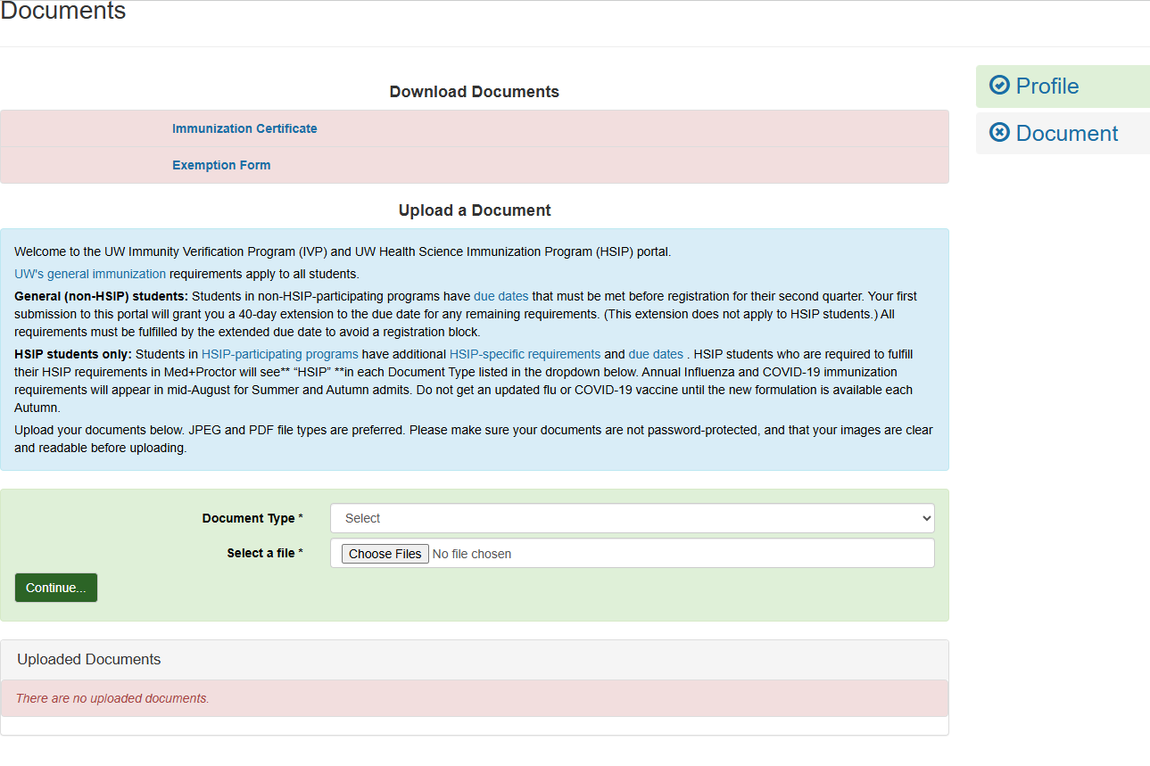This screenshot has width=1150, height=766.
Task: Click the Document x-circle icon
Action: (x=1000, y=133)
